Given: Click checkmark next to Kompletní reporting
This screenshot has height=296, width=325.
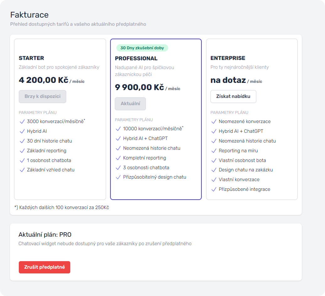Looking at the screenshot, I should (x=118, y=158).
